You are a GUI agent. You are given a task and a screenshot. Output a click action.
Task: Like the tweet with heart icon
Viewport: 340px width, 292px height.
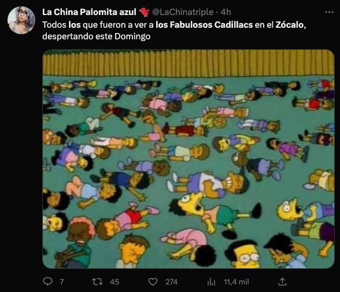(153, 282)
